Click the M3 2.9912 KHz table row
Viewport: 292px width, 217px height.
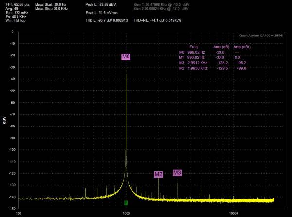click(213, 63)
